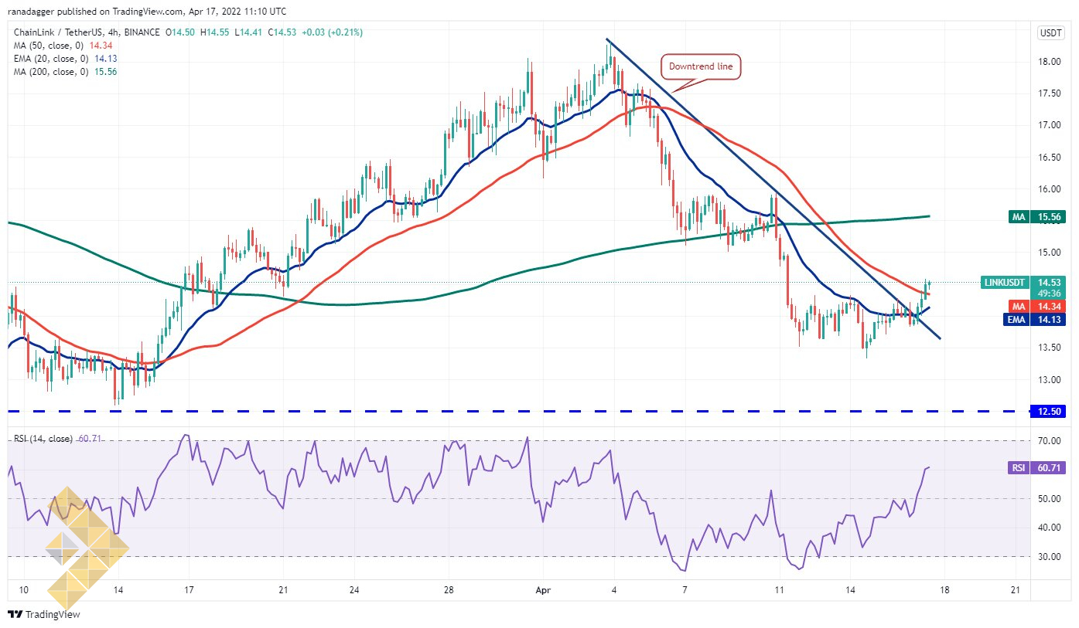Click the 18.00 price scale level
The width and height of the screenshot is (1079, 628).
coord(1048,62)
